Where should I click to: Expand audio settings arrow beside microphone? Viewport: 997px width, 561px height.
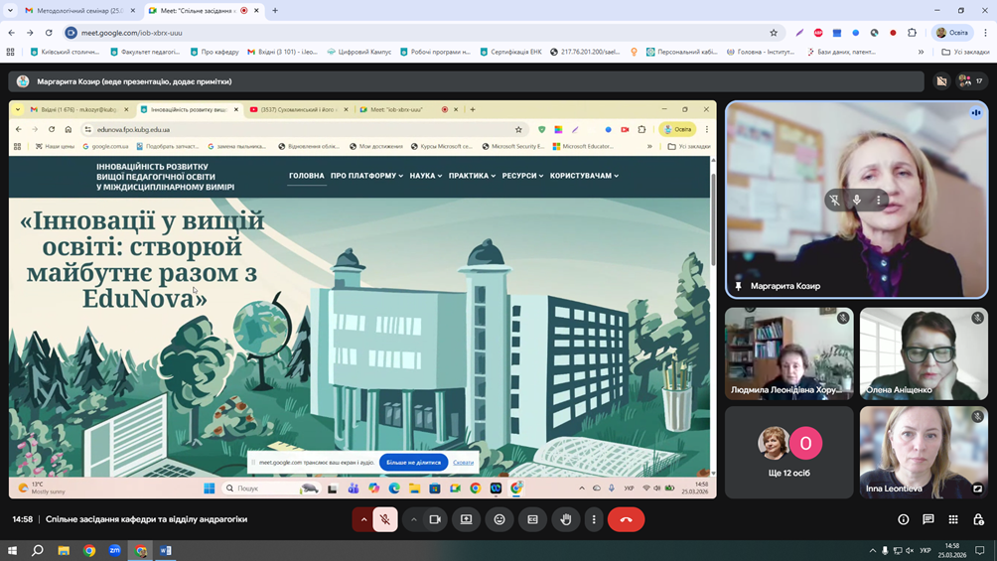pos(363,519)
